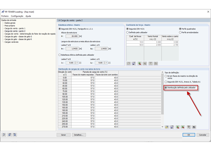The width and height of the screenshot is (211, 151).
Task: Export wind distribution table to Excel
Action: click(x=178, y=127)
